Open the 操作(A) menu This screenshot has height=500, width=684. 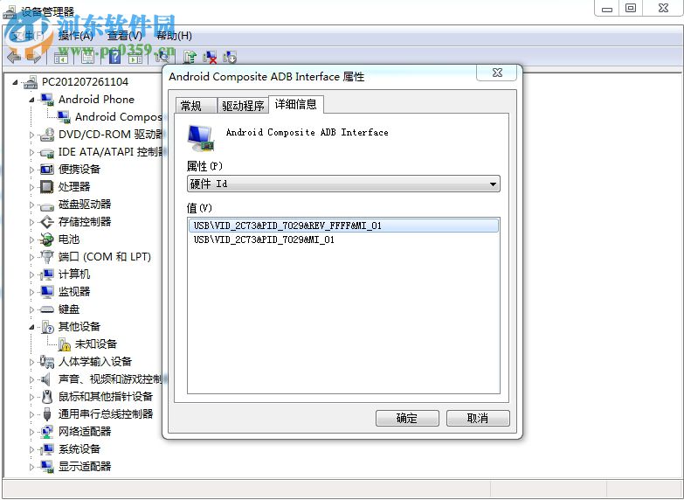[x=75, y=36]
